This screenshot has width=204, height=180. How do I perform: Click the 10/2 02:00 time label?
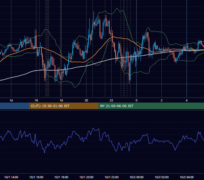[x=162, y=177]
